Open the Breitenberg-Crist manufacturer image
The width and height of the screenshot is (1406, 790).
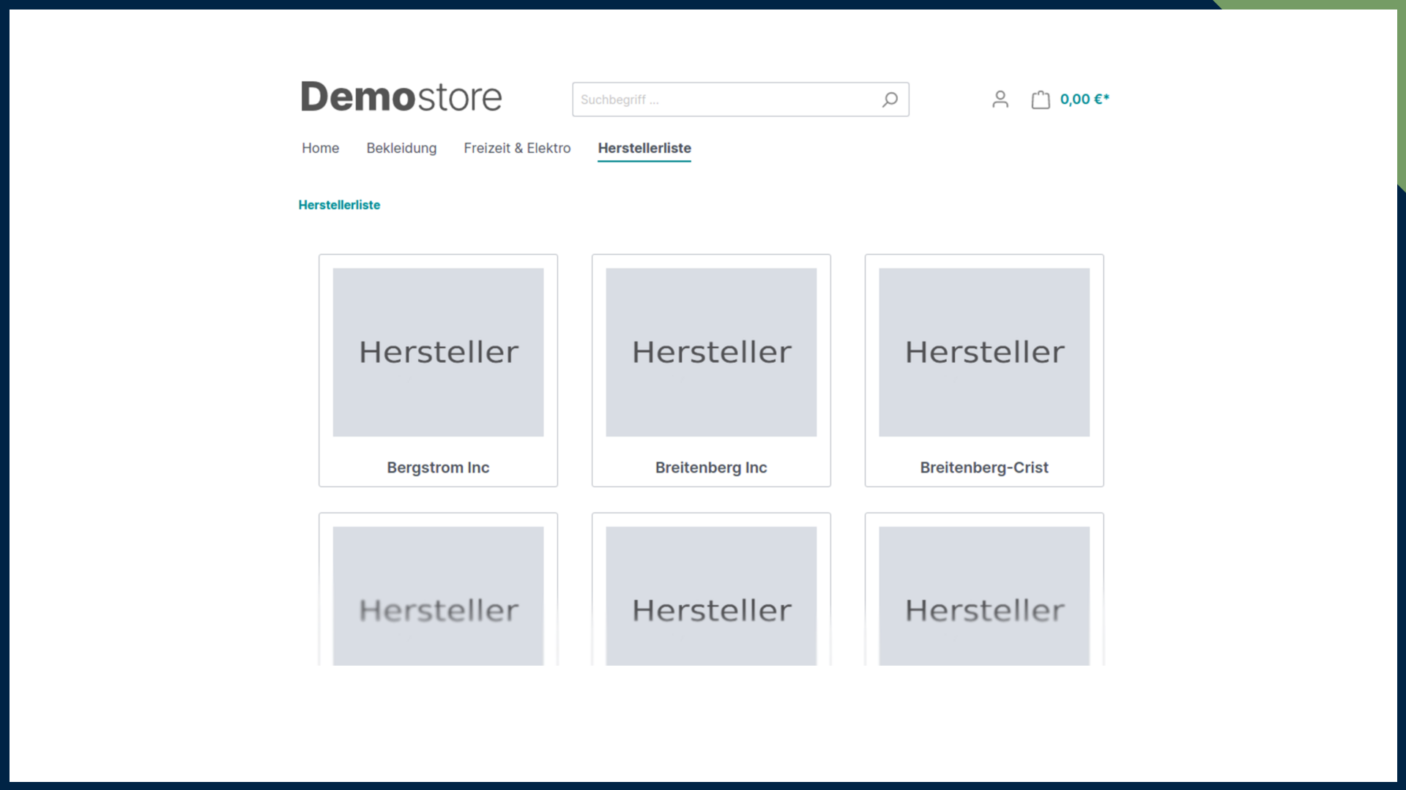click(984, 352)
